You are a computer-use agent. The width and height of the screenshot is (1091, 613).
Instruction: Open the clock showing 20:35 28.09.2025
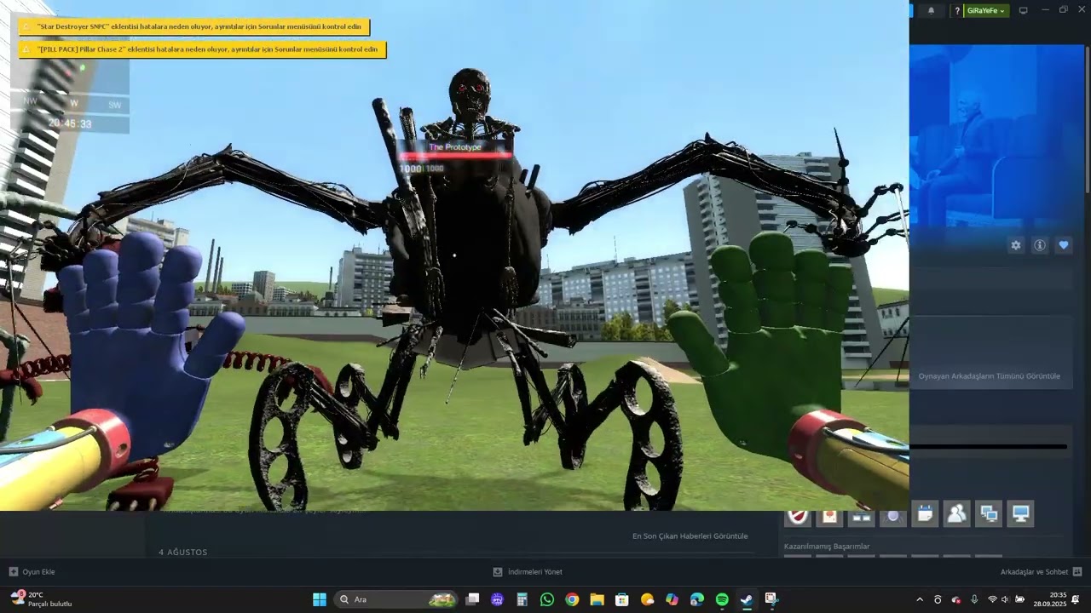click(x=1049, y=599)
